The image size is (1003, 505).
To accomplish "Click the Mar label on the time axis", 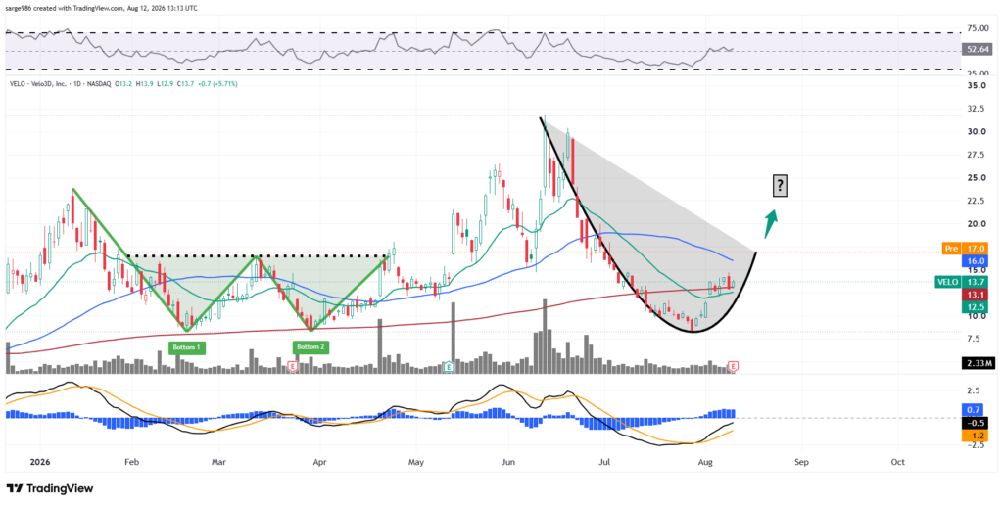I will (x=219, y=462).
